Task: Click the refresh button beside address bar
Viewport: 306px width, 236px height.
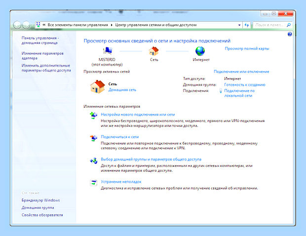Action: [x=247, y=25]
